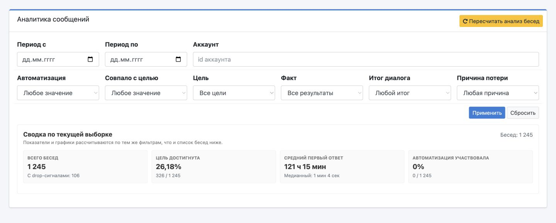The height and width of the screenshot is (223, 556).
Task: Click the 'Период с' date field
Action: pyautogui.click(x=58, y=59)
